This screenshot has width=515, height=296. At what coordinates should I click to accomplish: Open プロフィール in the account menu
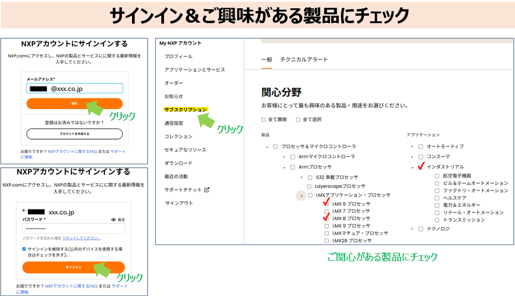click(x=178, y=57)
